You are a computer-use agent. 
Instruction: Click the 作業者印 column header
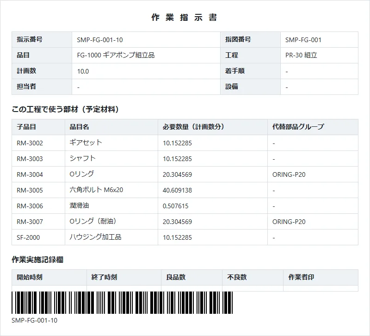321,277
